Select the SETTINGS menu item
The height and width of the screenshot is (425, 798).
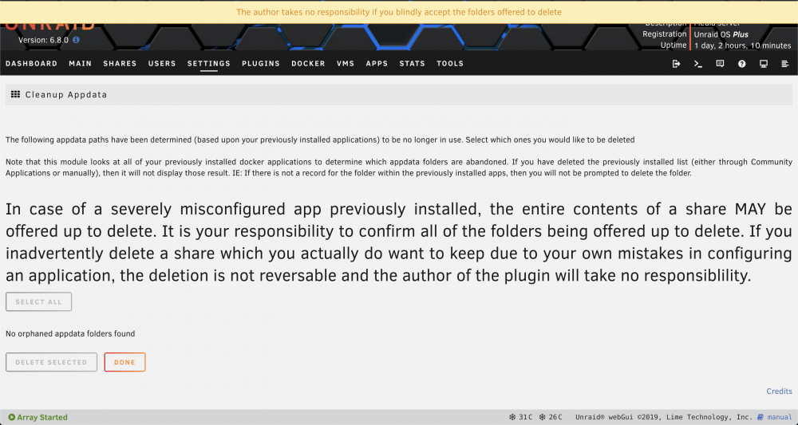point(208,64)
